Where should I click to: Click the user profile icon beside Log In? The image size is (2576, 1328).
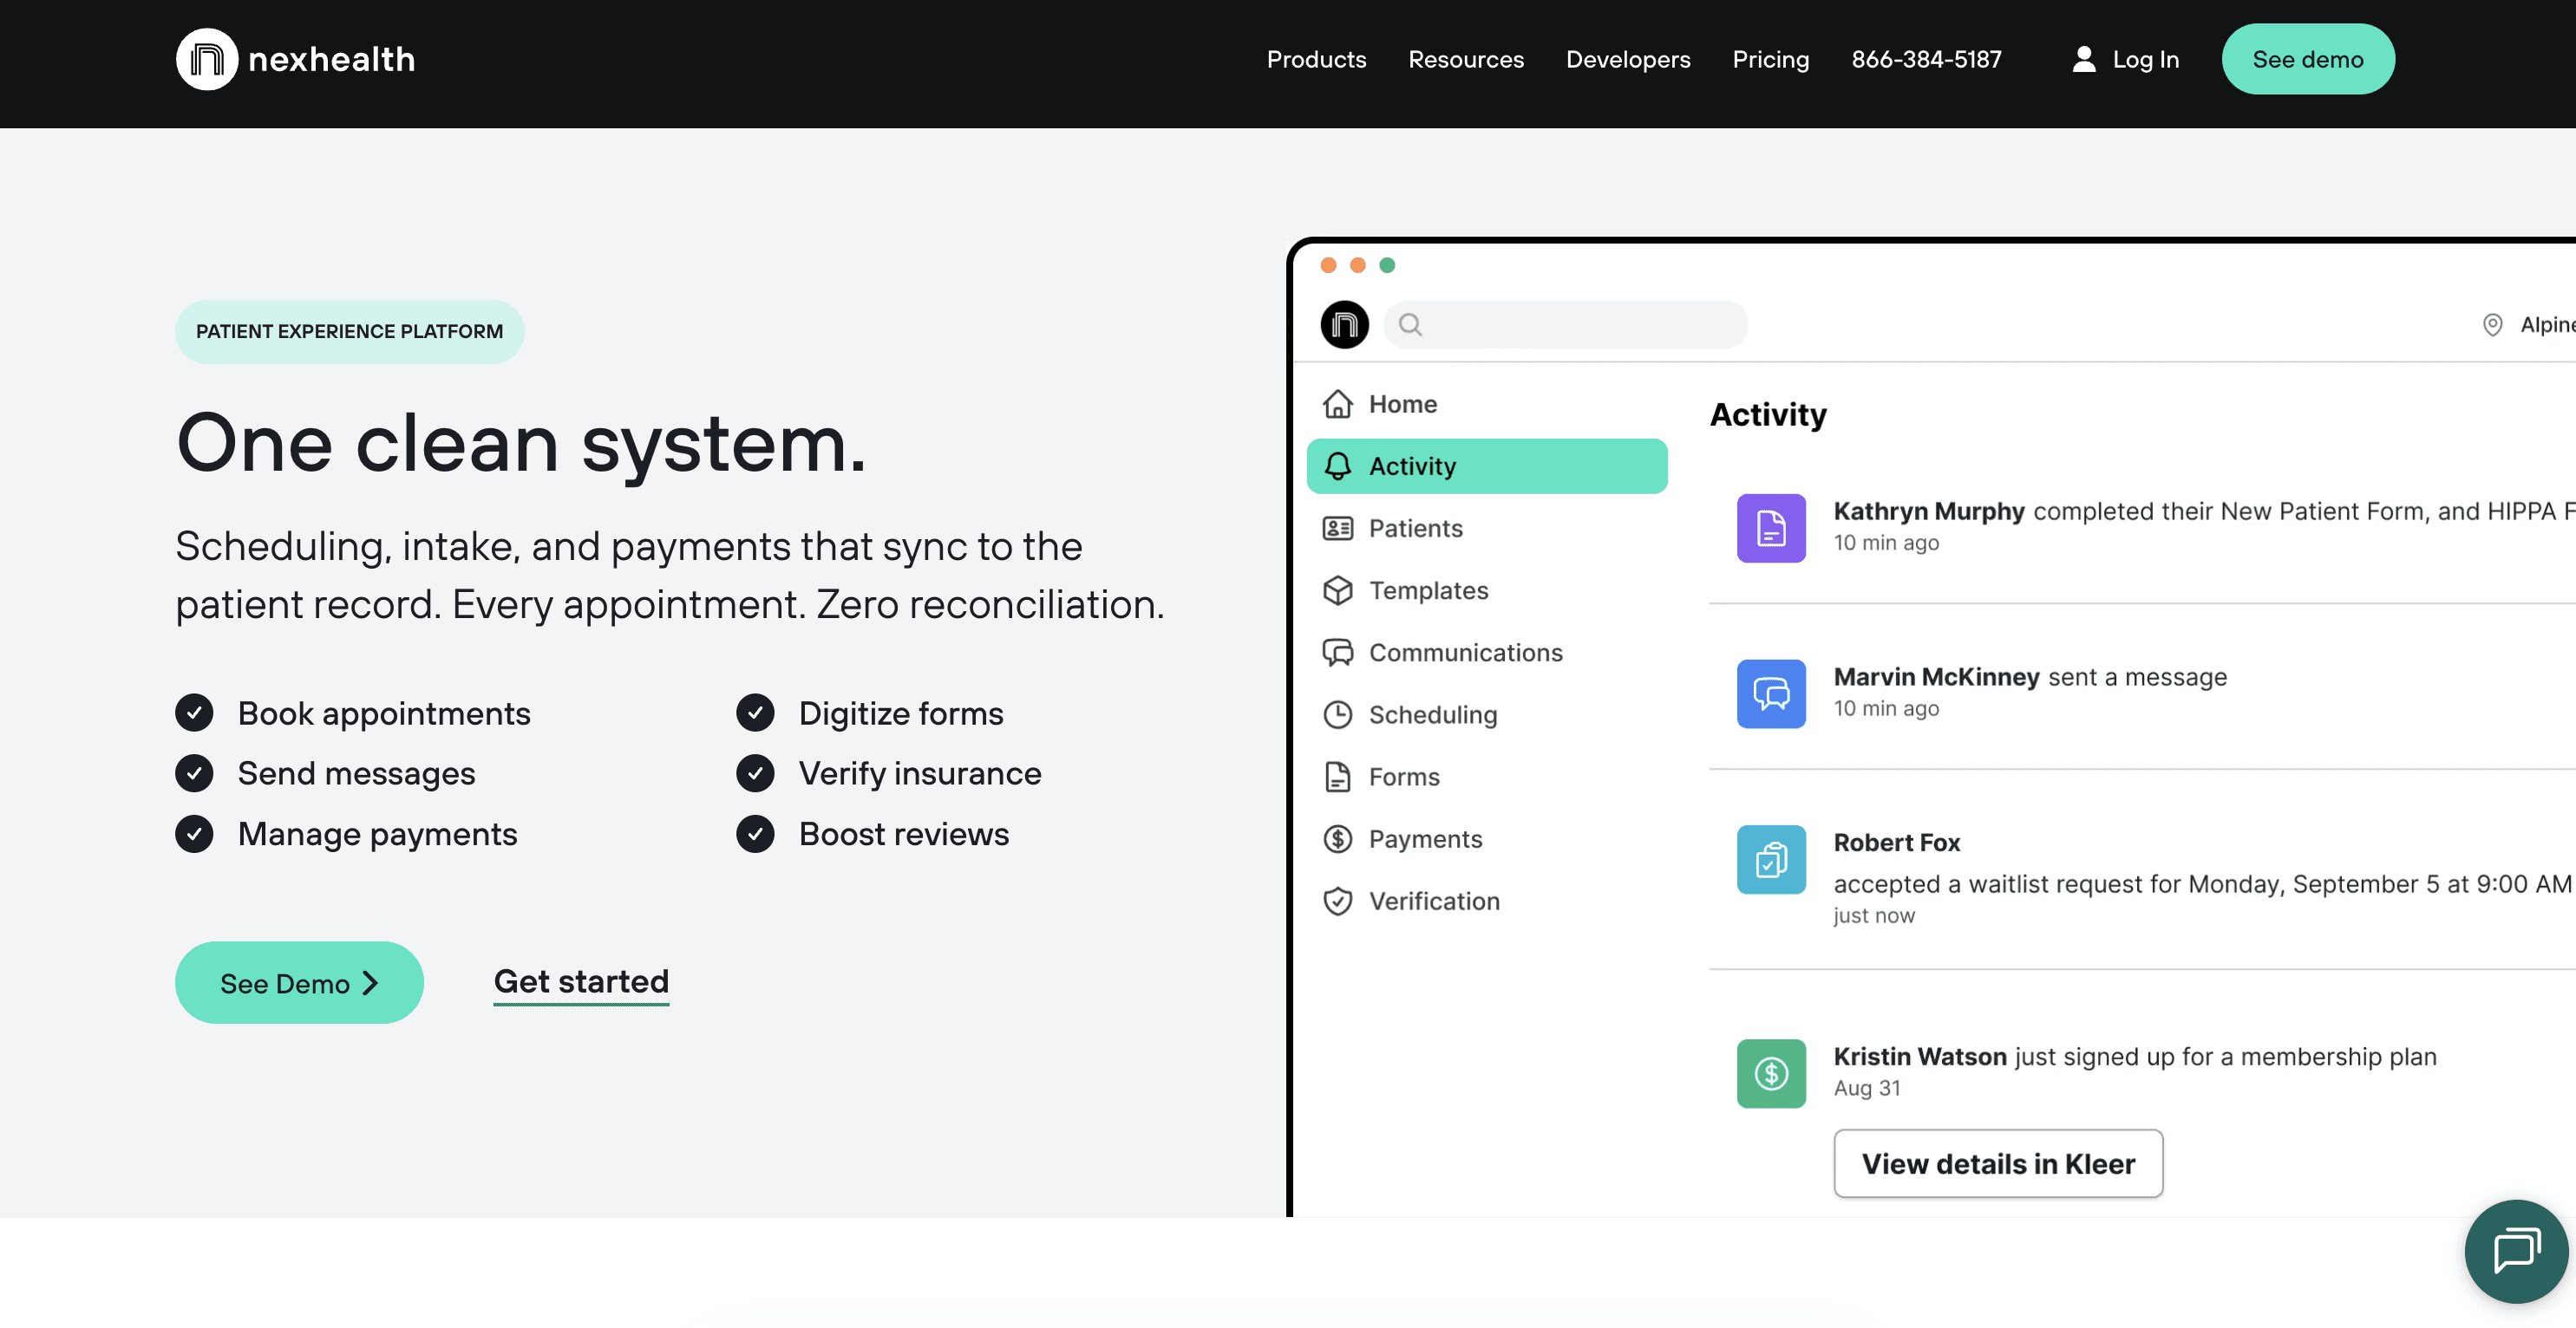click(2084, 59)
